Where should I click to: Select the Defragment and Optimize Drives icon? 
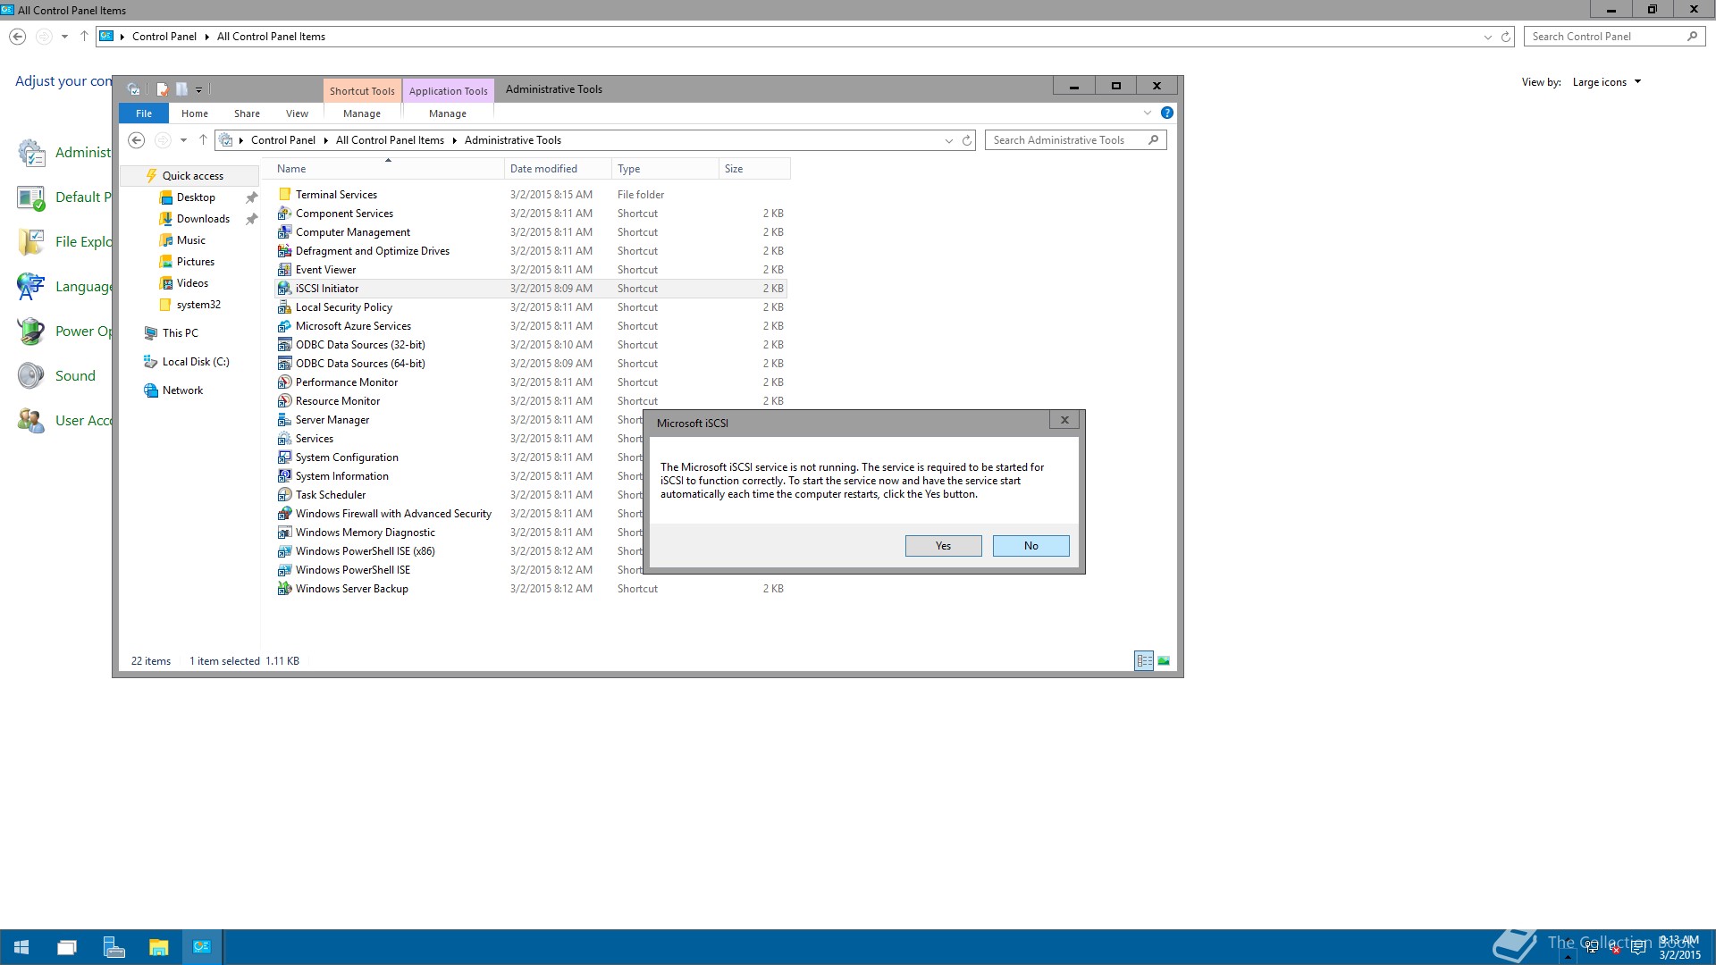pyautogui.click(x=284, y=251)
